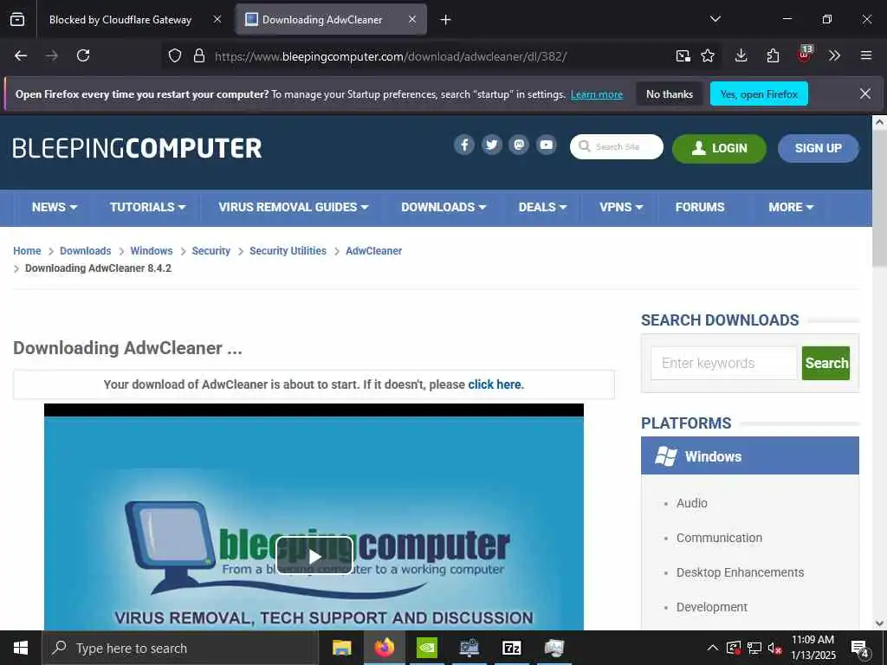This screenshot has width=887, height=665.
Task: Play the BleepingComputer video
Action: [314, 555]
